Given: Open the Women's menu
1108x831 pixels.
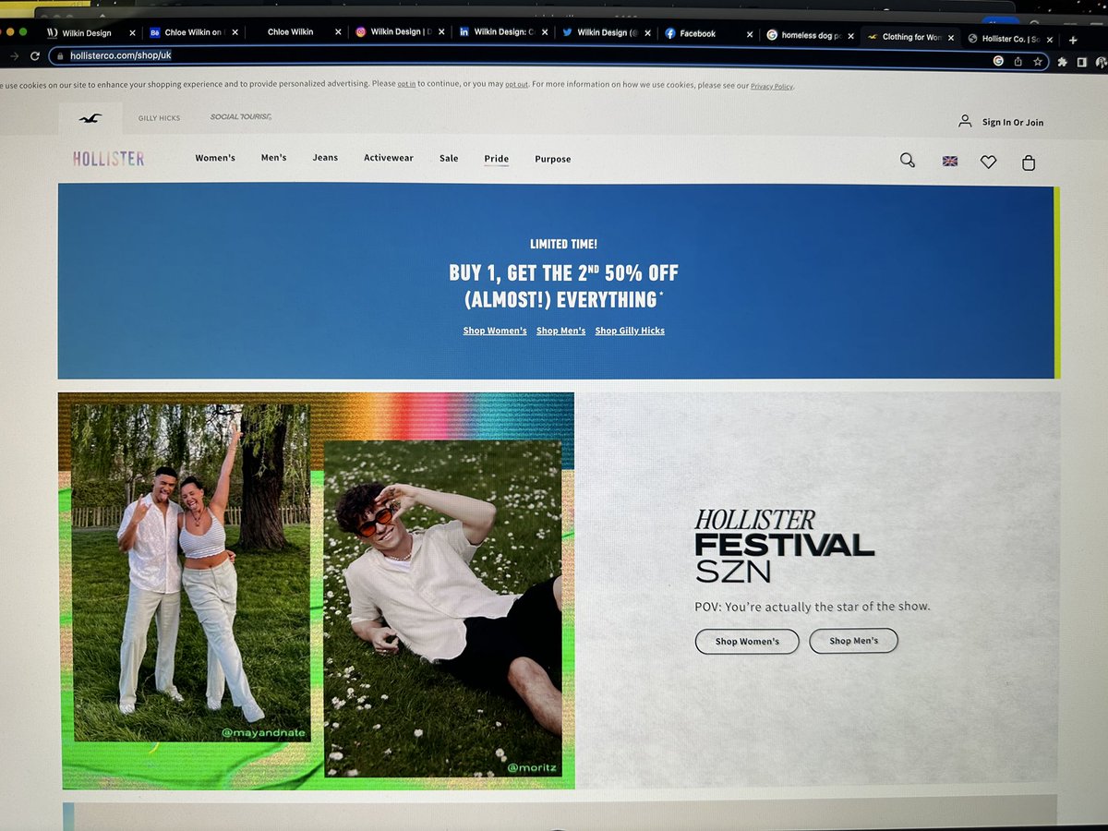Looking at the screenshot, I should [215, 158].
